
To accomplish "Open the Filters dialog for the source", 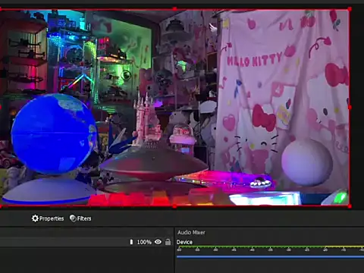I will [80, 218].
